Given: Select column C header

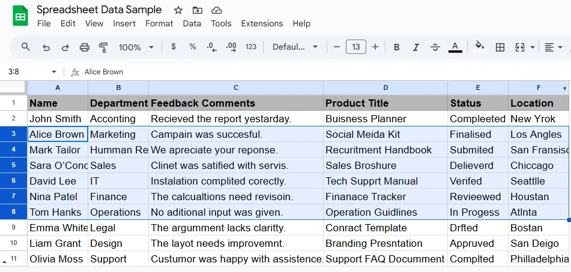Looking at the screenshot, I should (236, 87).
